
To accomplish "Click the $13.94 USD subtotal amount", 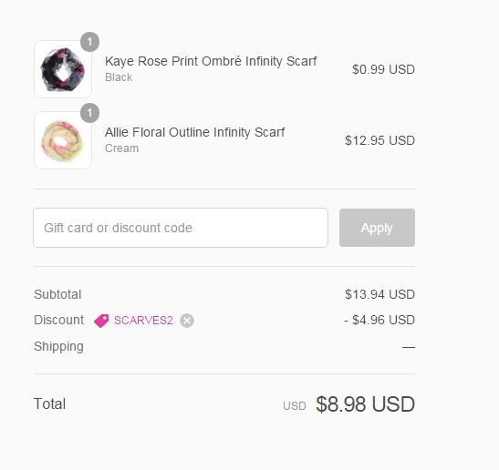I will (x=379, y=294).
